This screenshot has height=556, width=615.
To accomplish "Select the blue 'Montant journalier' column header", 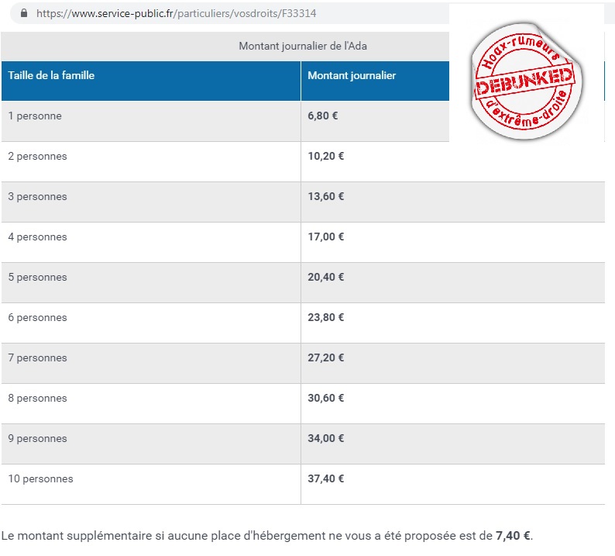I will (x=352, y=76).
